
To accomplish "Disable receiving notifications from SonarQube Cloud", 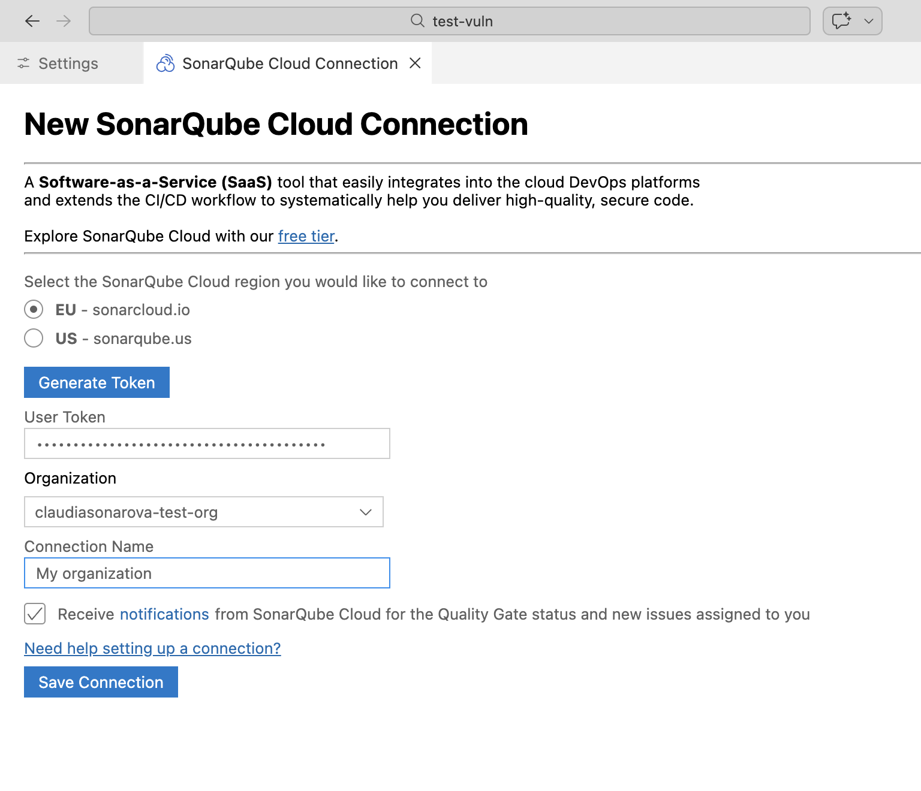I will pyautogui.click(x=35, y=614).
